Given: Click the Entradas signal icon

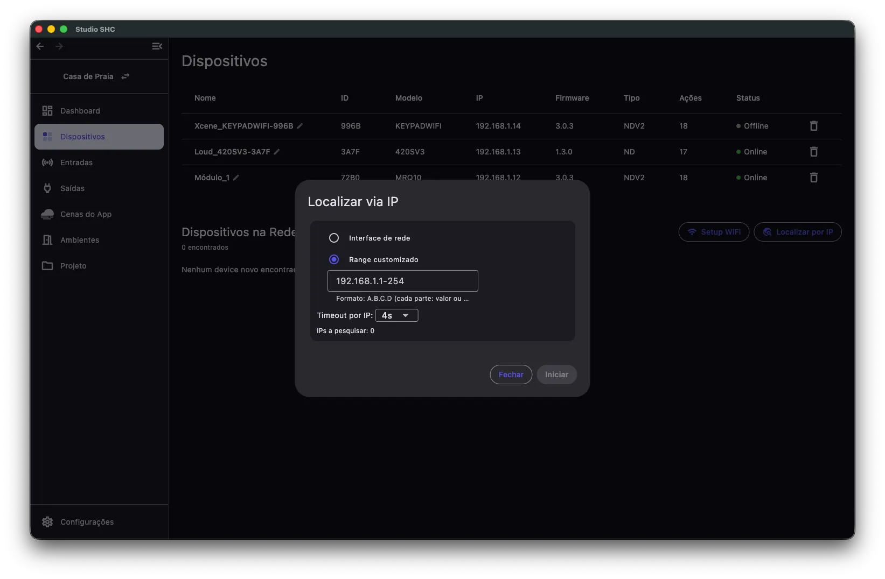Looking at the screenshot, I should (x=47, y=163).
